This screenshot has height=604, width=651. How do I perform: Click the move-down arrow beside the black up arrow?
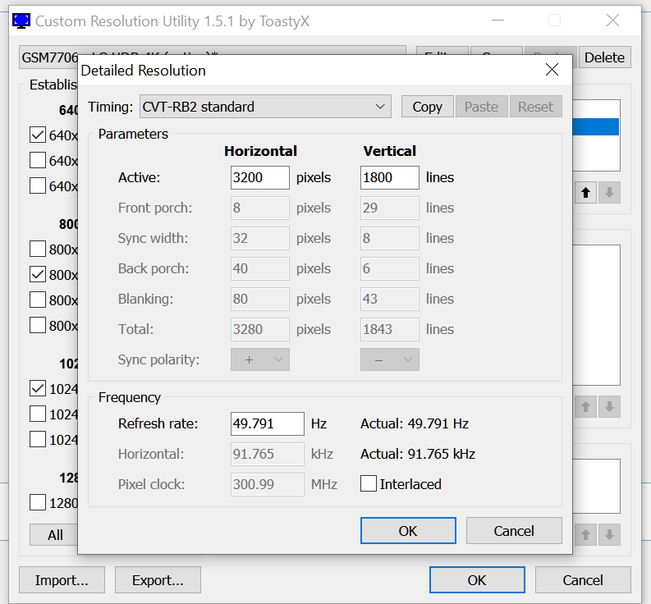[609, 193]
